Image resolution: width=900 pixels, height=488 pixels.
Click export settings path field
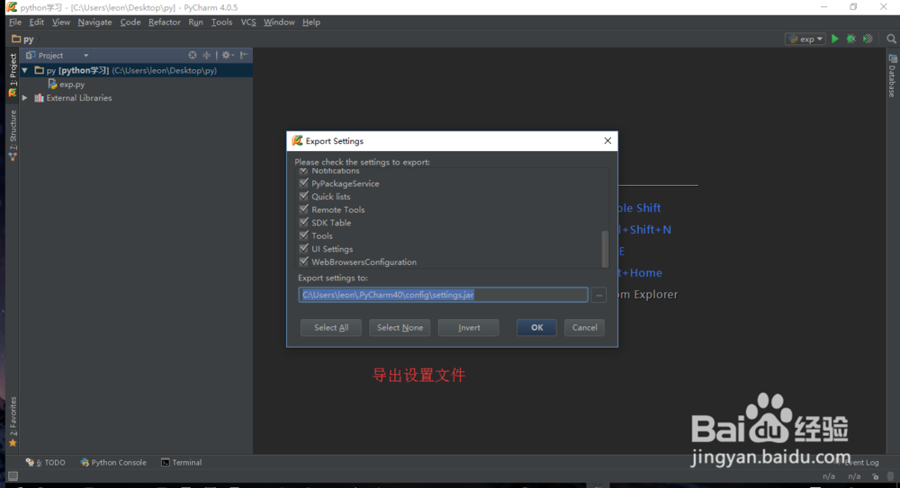[443, 295]
